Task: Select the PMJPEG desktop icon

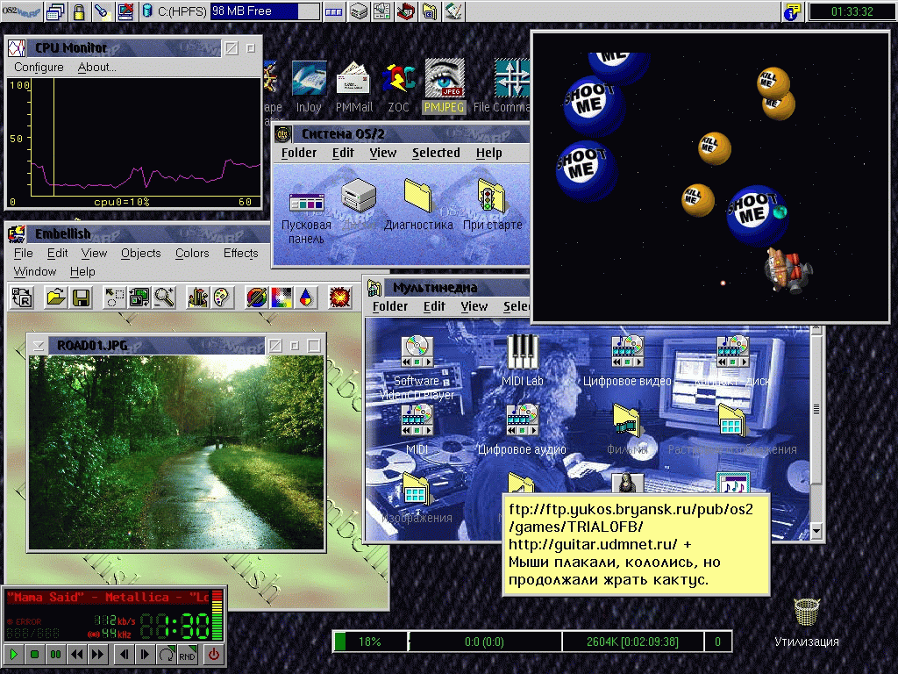Action: click(x=444, y=87)
